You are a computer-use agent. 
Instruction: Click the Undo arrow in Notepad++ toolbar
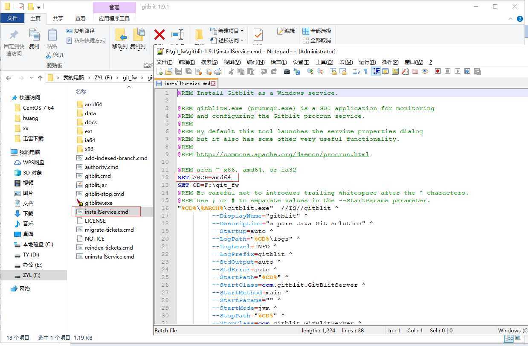click(264, 71)
